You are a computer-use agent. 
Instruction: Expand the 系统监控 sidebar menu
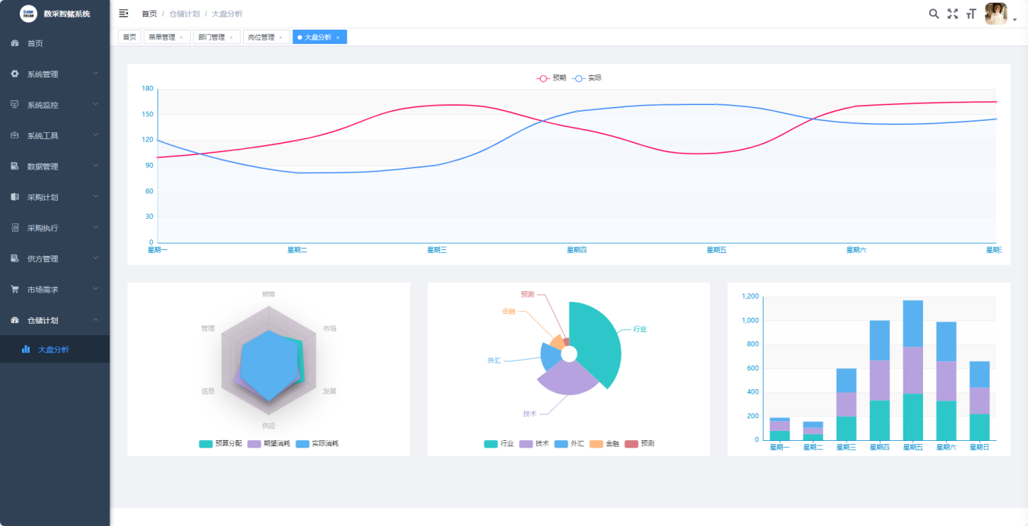(x=55, y=105)
